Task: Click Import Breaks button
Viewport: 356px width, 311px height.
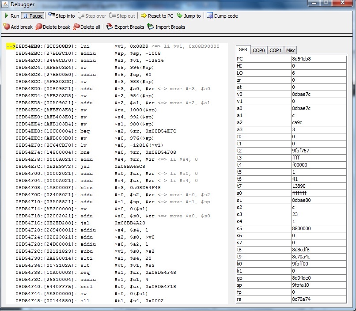Action: [x=166, y=27]
